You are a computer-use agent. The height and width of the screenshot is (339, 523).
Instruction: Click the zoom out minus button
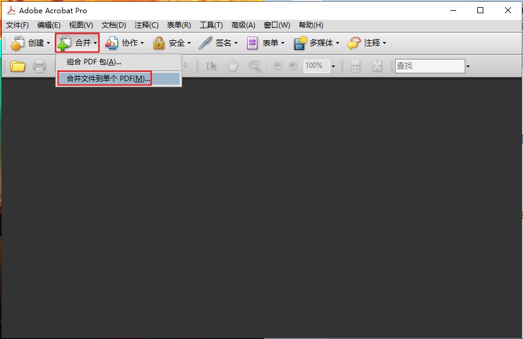click(278, 66)
